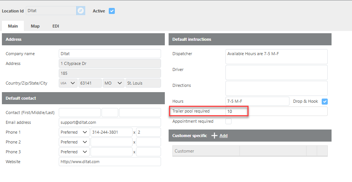Open Phone 1 Preferred type dropdown
The width and height of the screenshot is (352, 182).
tap(74, 132)
